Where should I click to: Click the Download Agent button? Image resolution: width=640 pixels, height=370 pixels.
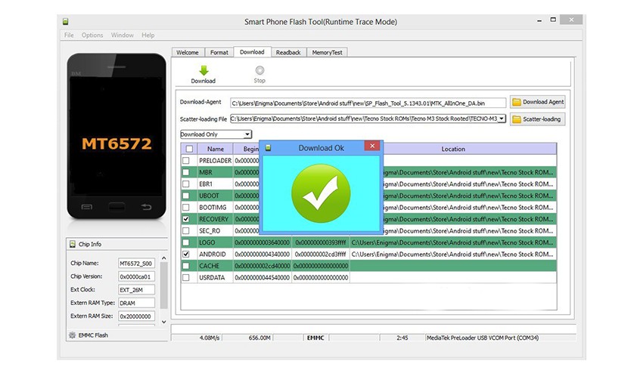coord(538,102)
